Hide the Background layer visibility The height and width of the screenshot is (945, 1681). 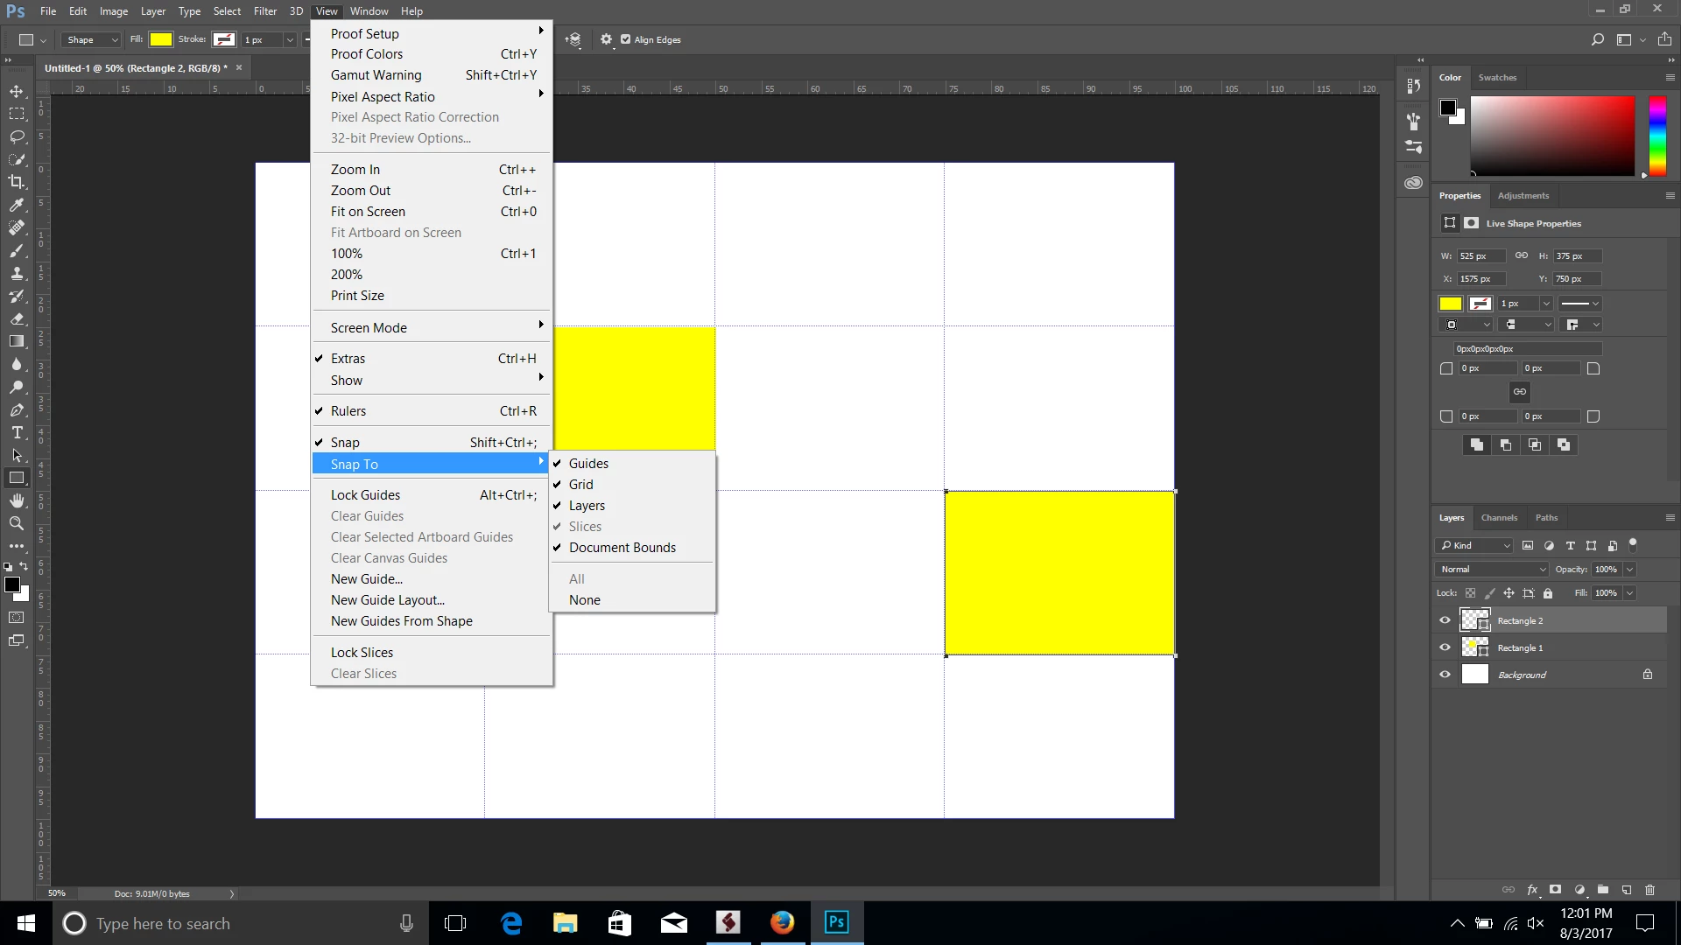click(x=1445, y=675)
